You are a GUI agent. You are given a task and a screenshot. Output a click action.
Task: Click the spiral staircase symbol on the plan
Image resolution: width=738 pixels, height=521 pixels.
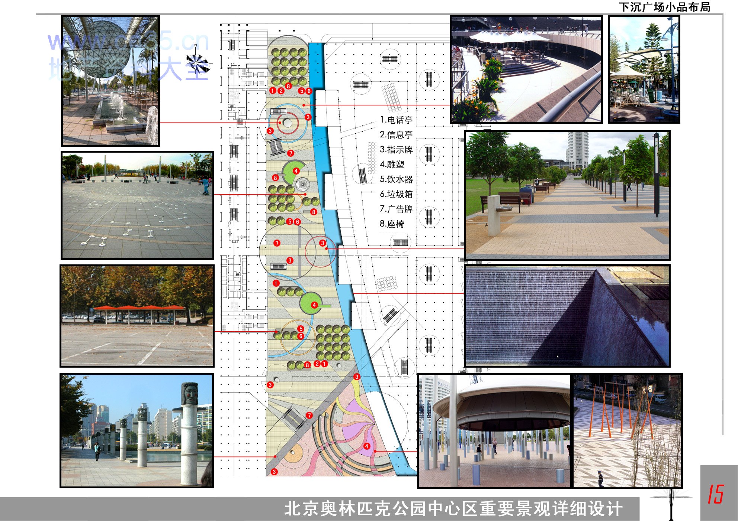click(302, 184)
